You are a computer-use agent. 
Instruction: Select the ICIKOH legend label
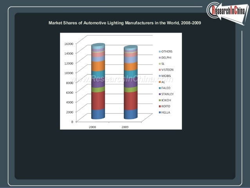click(x=166, y=100)
